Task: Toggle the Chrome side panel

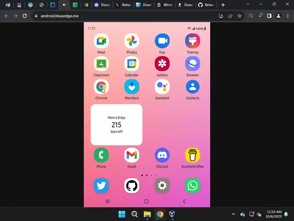Action: (269, 16)
